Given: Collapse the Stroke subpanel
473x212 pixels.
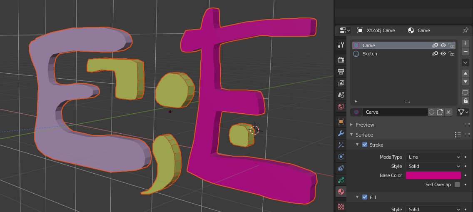Looking at the screenshot, I should click(357, 145).
